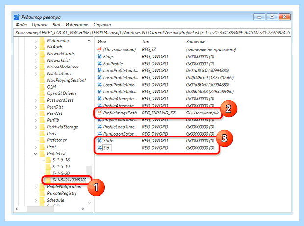Select the NetworkCards tree item
304x226 pixels.
click(x=60, y=54)
